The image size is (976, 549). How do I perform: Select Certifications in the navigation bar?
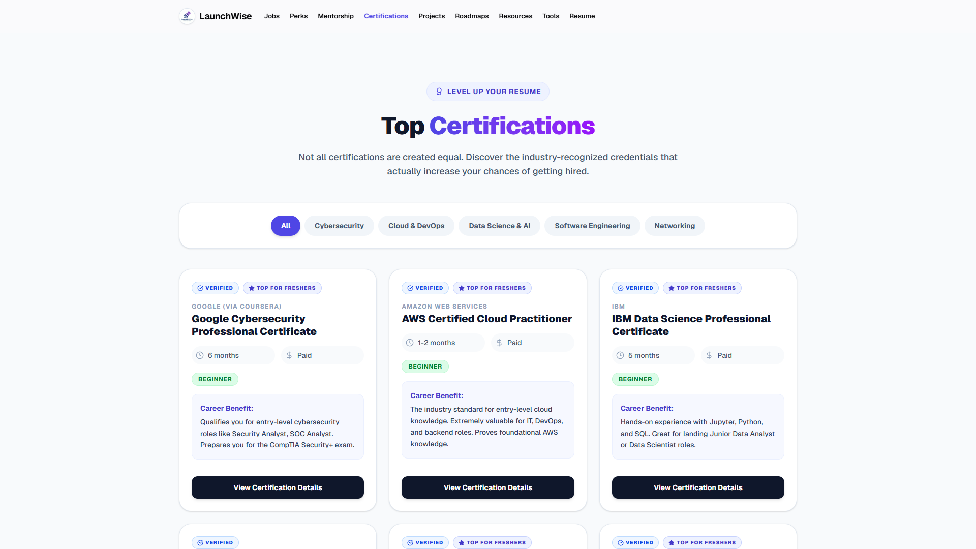pos(386,16)
